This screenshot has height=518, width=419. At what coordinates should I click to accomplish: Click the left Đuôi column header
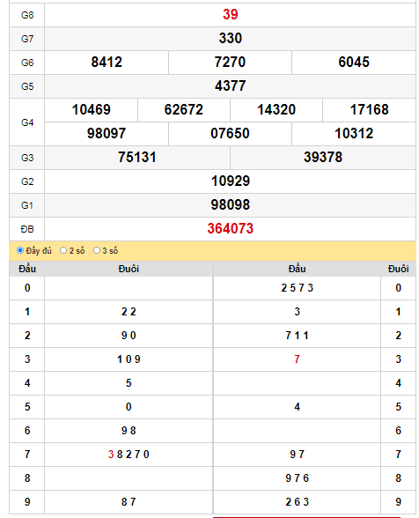click(x=129, y=269)
